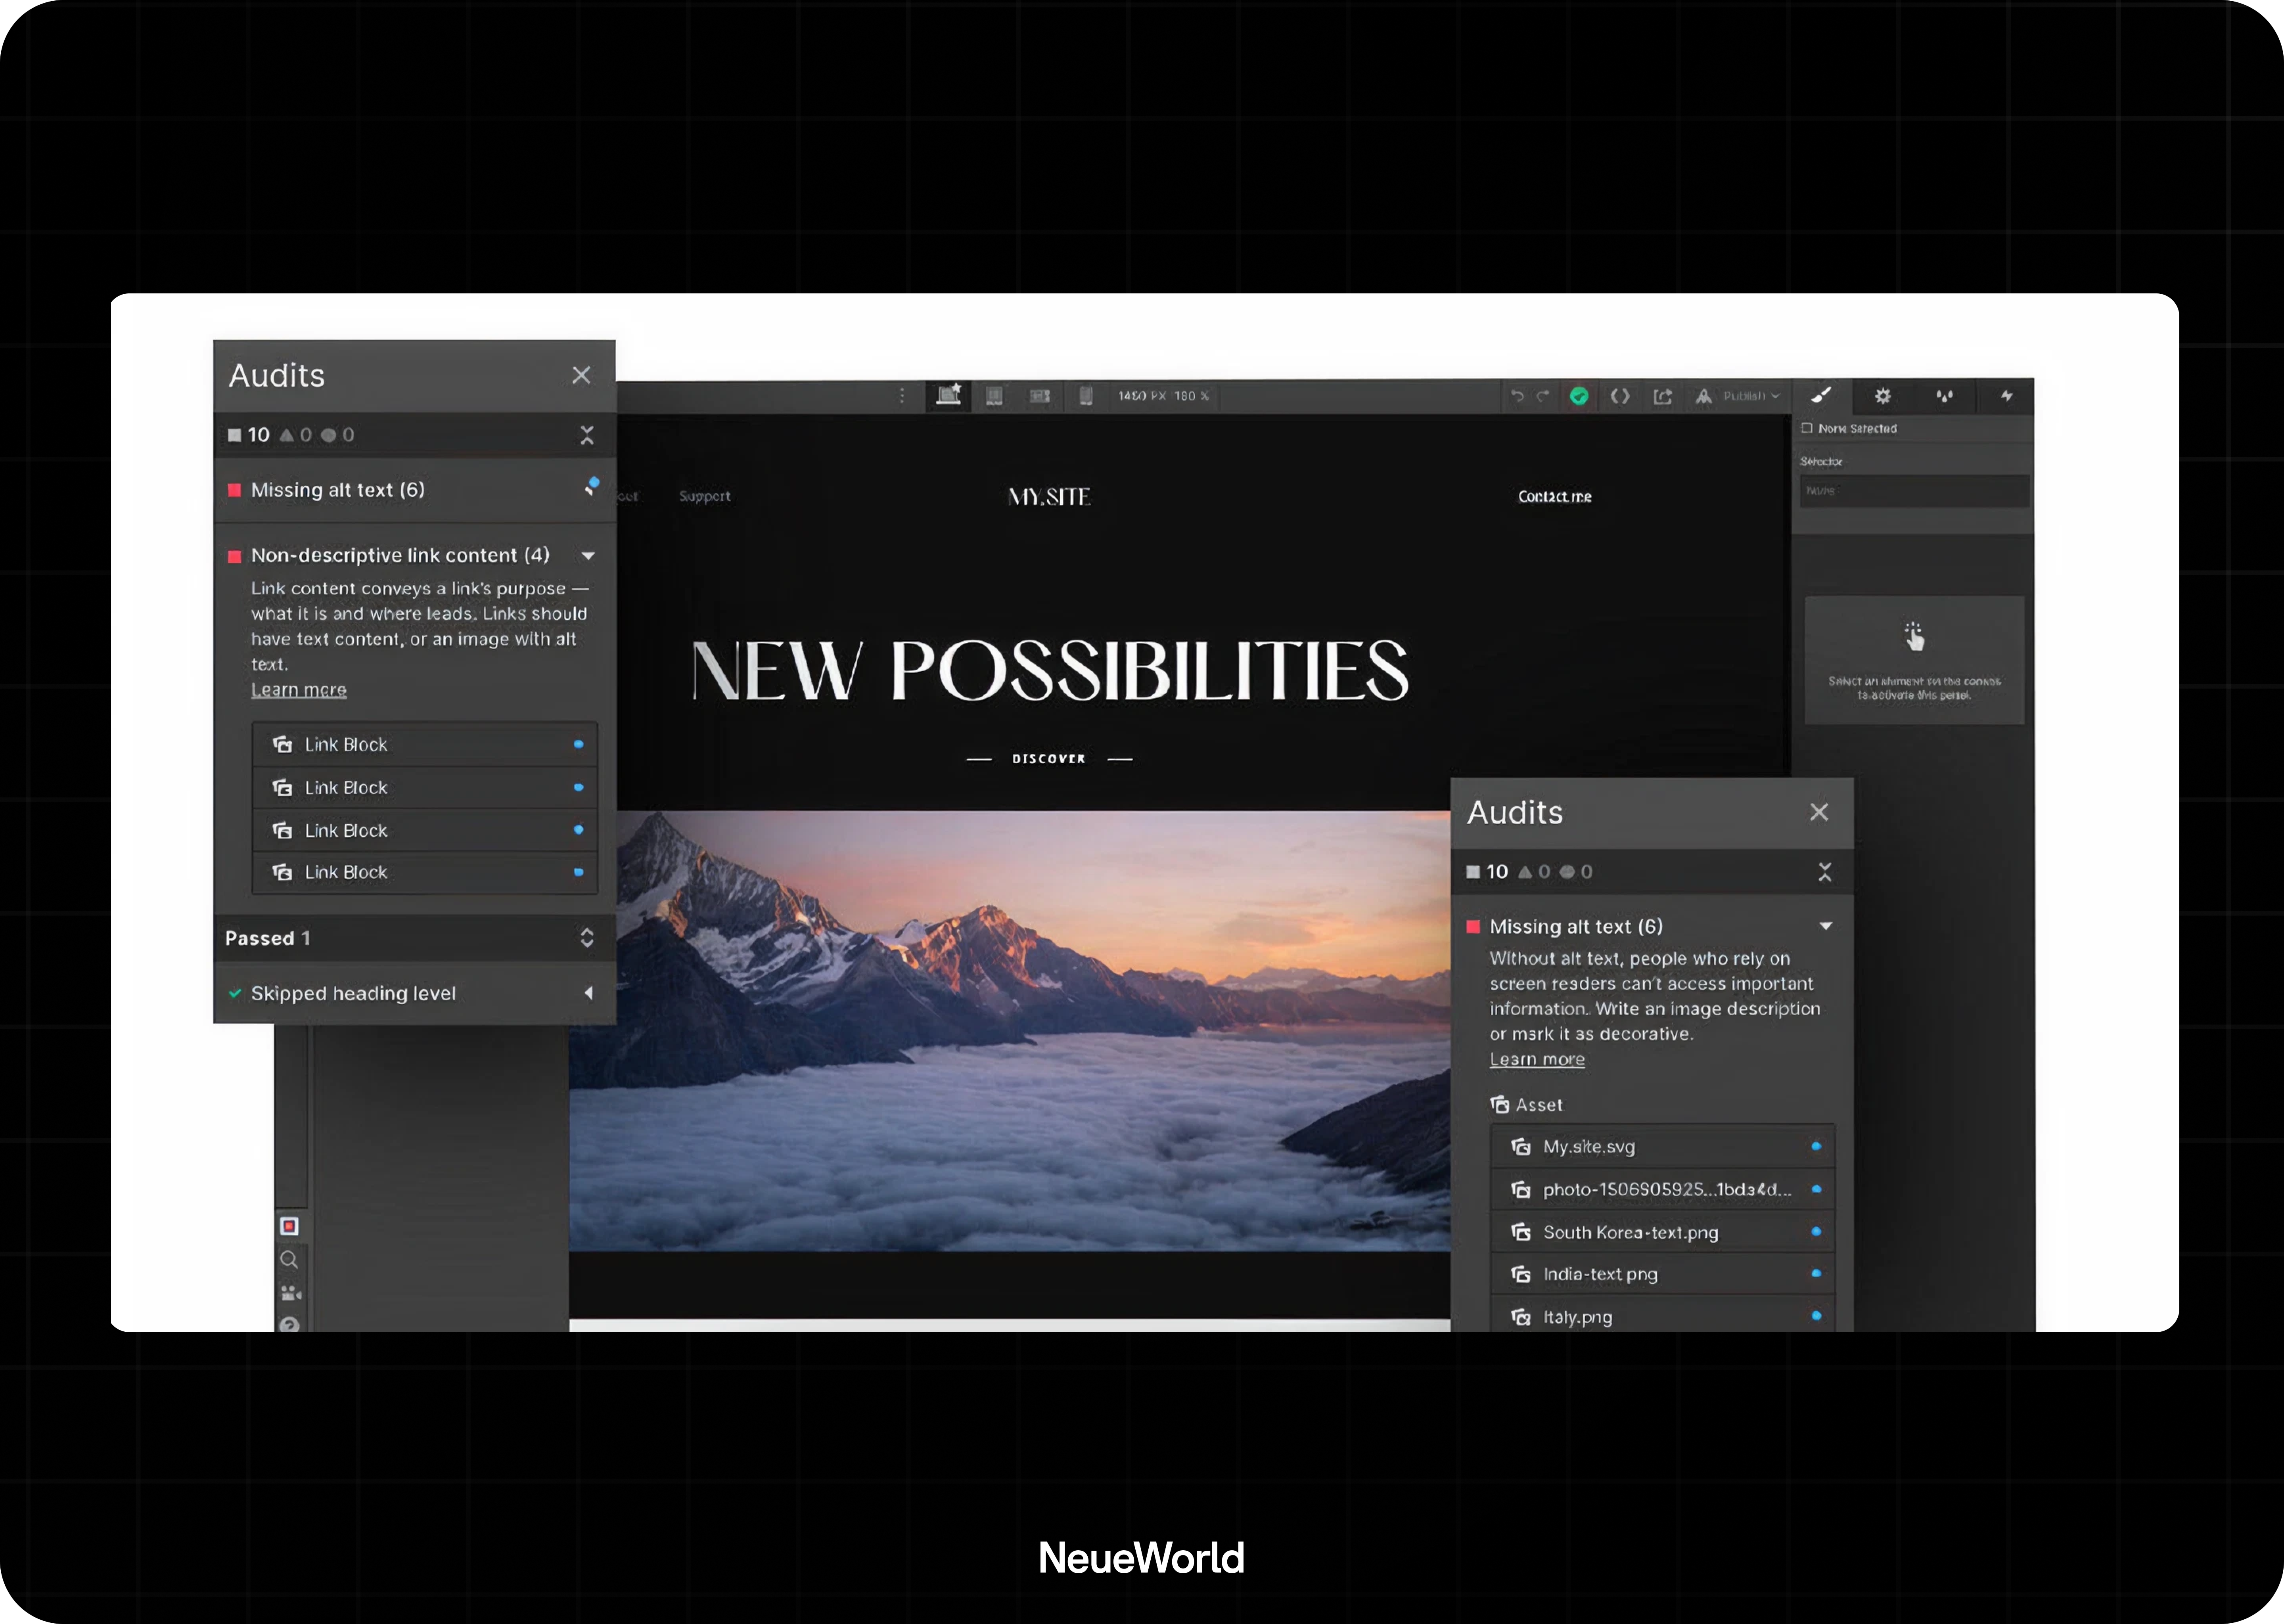Click the undo arrow in top toolbar

click(x=1517, y=396)
